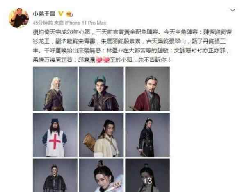Viewport: 249px width, 192px height.
Task: Open the cream-robed man with basket photo
Action: point(101,135)
